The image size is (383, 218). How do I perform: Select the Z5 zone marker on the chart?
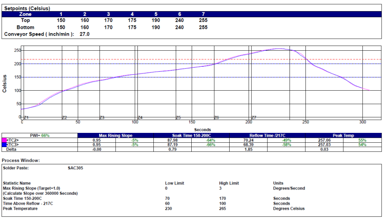point(178,118)
